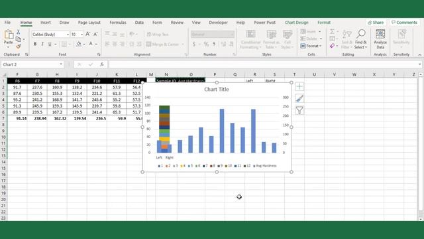Image resolution: width=424 pixels, height=239 pixels.
Task: Switch to the chart Format tab
Action: [x=324, y=23]
